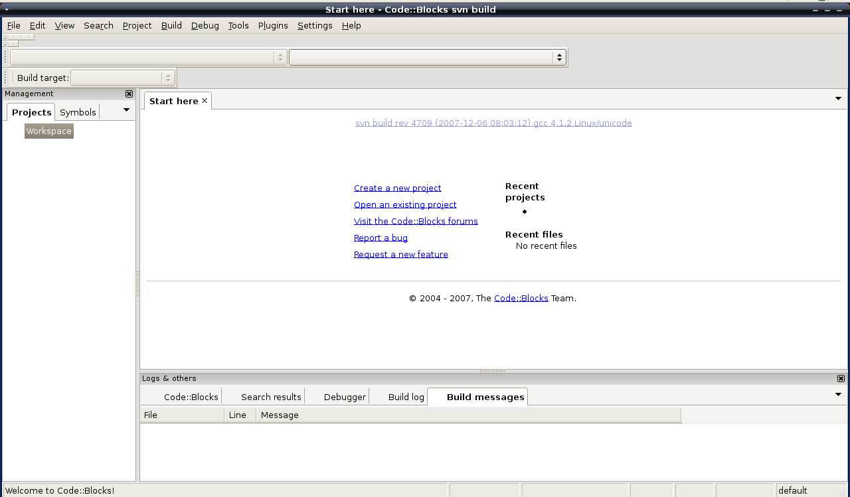The image size is (850, 497).
Task: Switch to the Debugger tab
Action: pos(345,397)
